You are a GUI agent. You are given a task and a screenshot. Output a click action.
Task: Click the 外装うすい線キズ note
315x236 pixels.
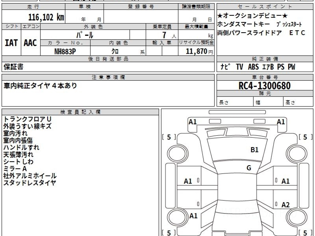27,126
